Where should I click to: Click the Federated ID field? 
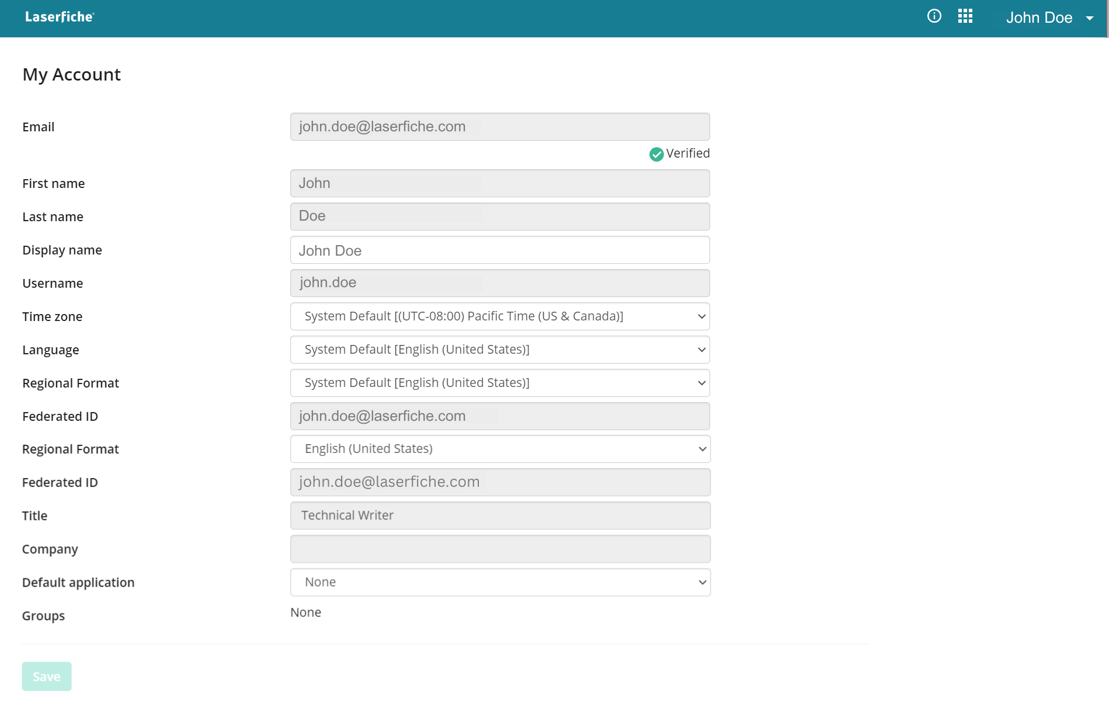(x=499, y=416)
